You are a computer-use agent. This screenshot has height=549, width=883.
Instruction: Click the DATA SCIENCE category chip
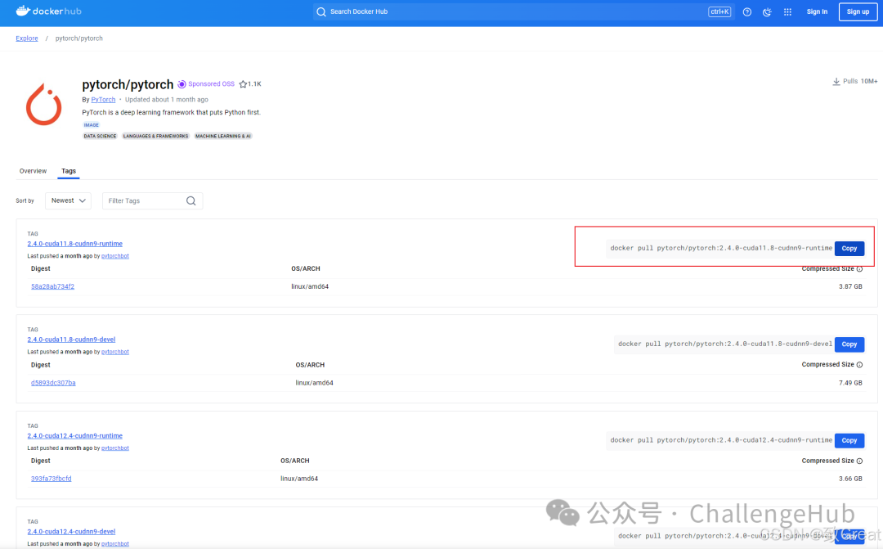point(100,137)
